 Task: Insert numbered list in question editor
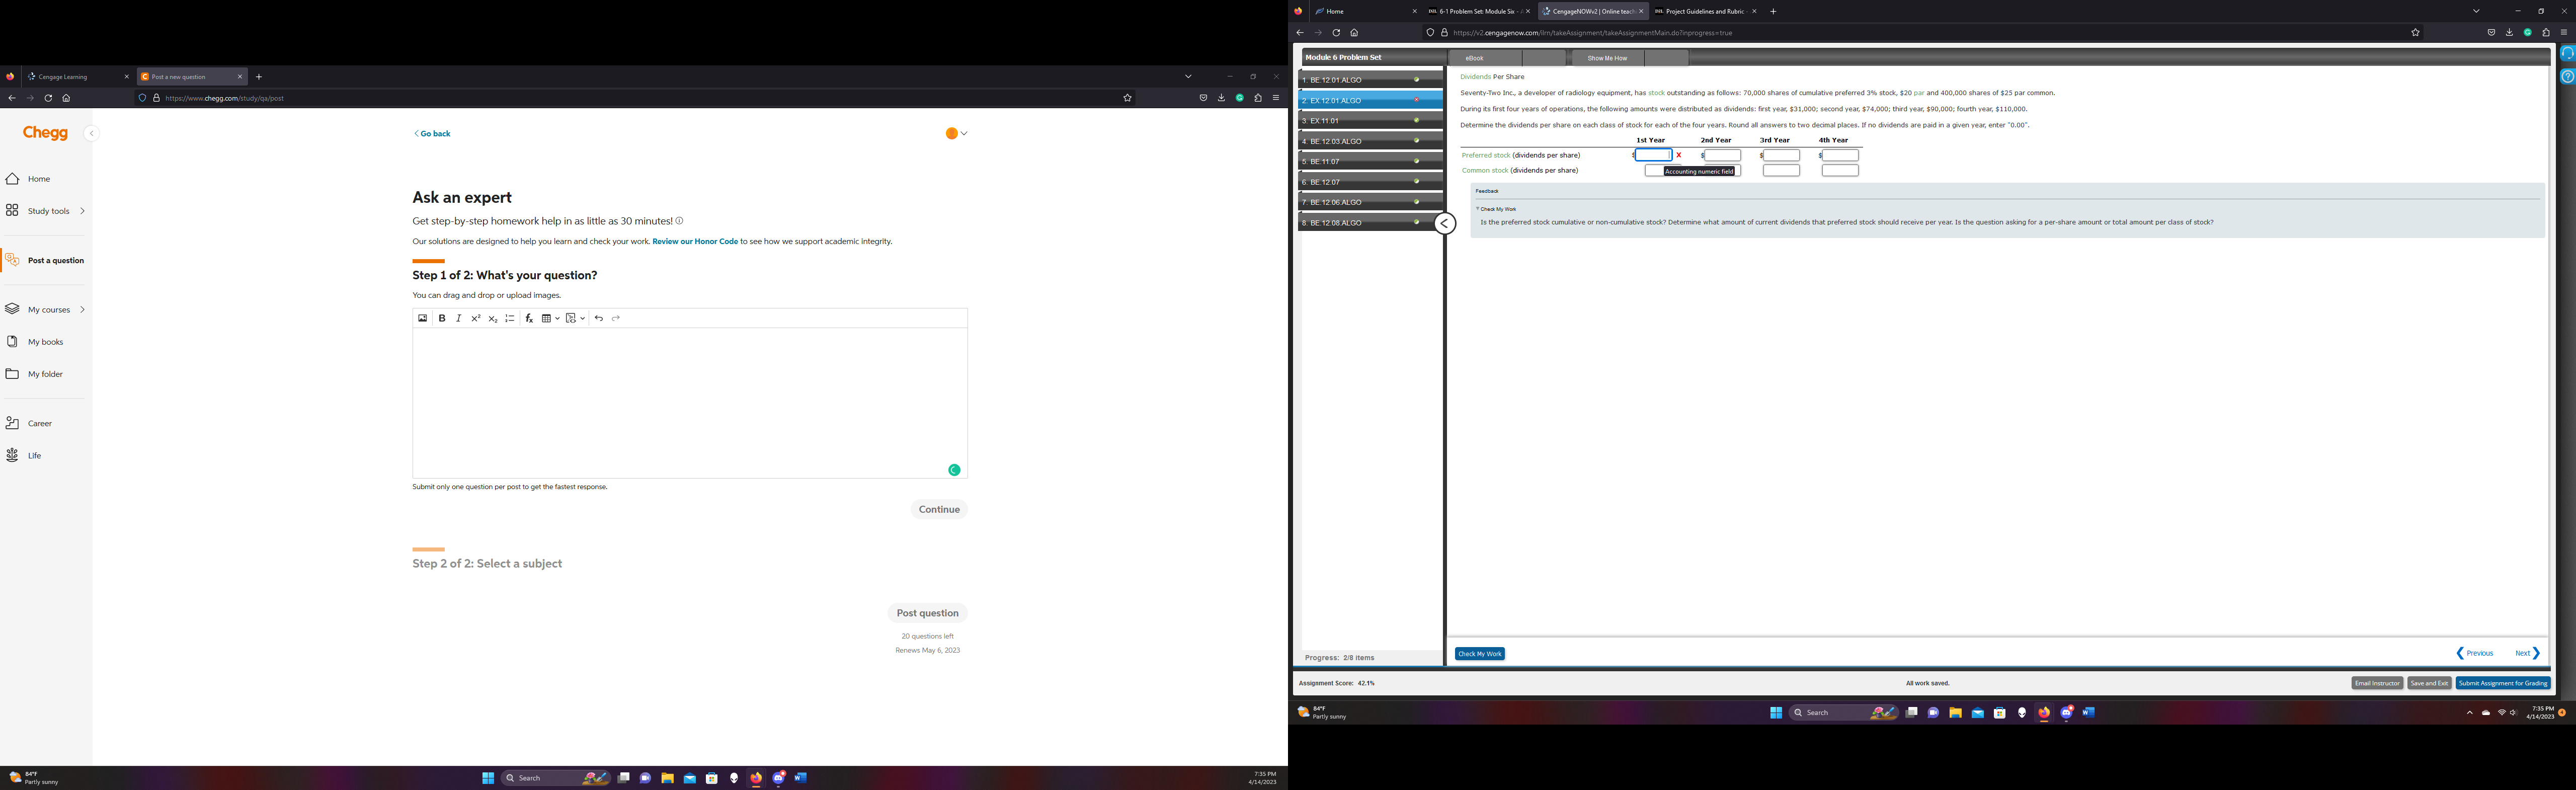click(x=510, y=318)
